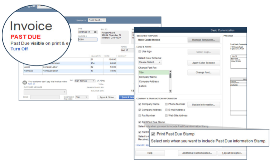
Task: Select the General Labor description cell
Action: coord(66,67)
